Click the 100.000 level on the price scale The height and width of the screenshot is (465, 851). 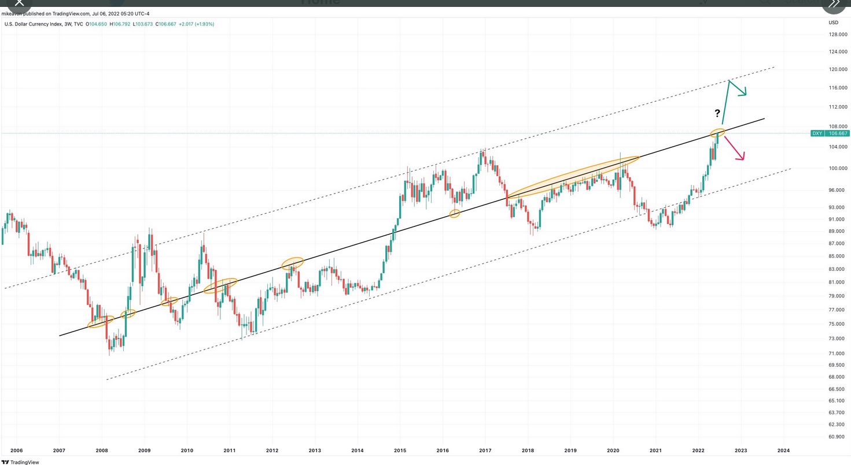(x=838, y=169)
